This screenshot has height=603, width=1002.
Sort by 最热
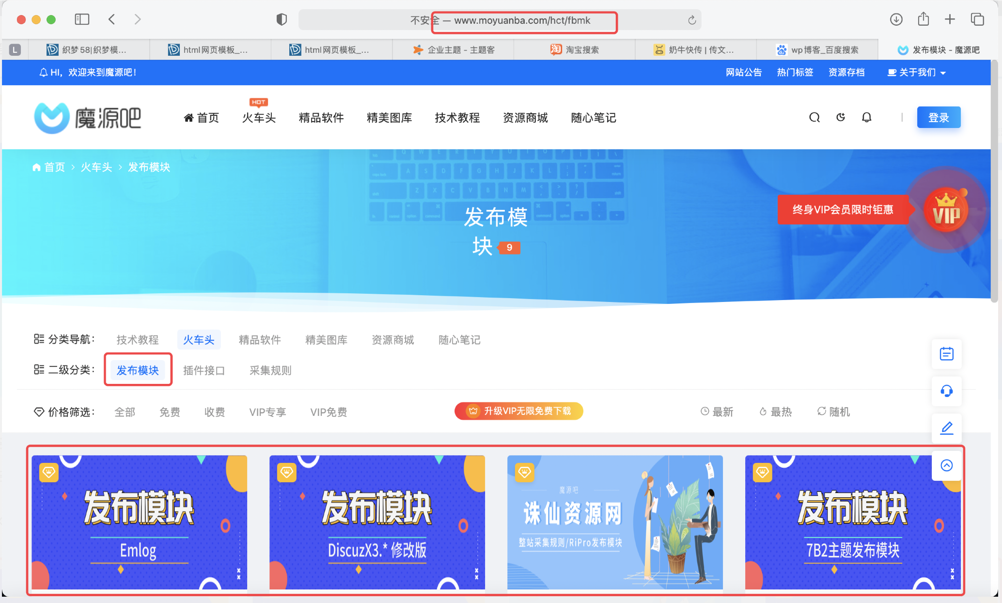click(x=775, y=412)
